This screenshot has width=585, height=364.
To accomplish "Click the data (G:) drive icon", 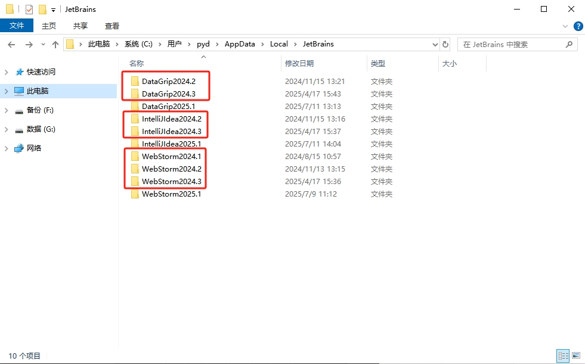I will tap(18, 130).
